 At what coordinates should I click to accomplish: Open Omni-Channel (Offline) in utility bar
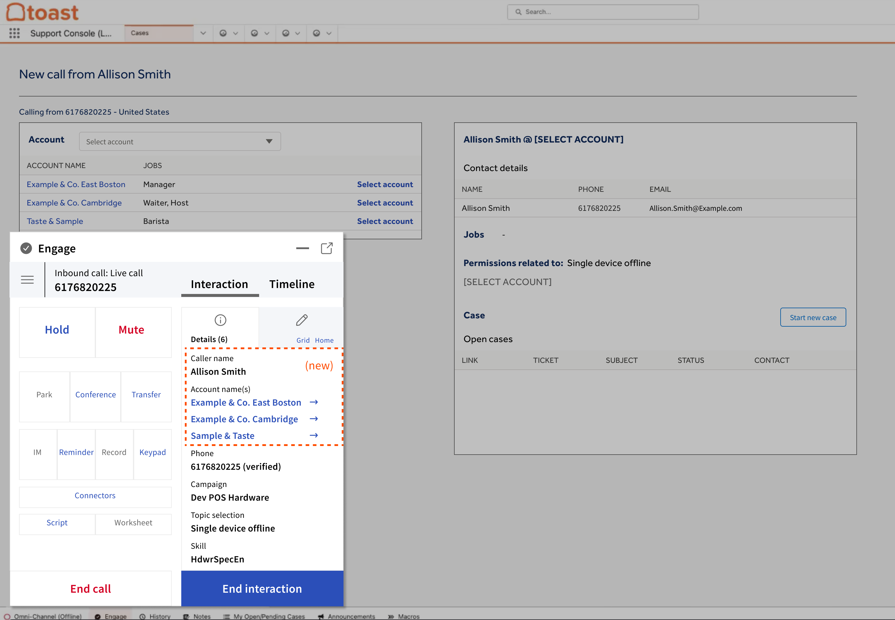click(43, 616)
